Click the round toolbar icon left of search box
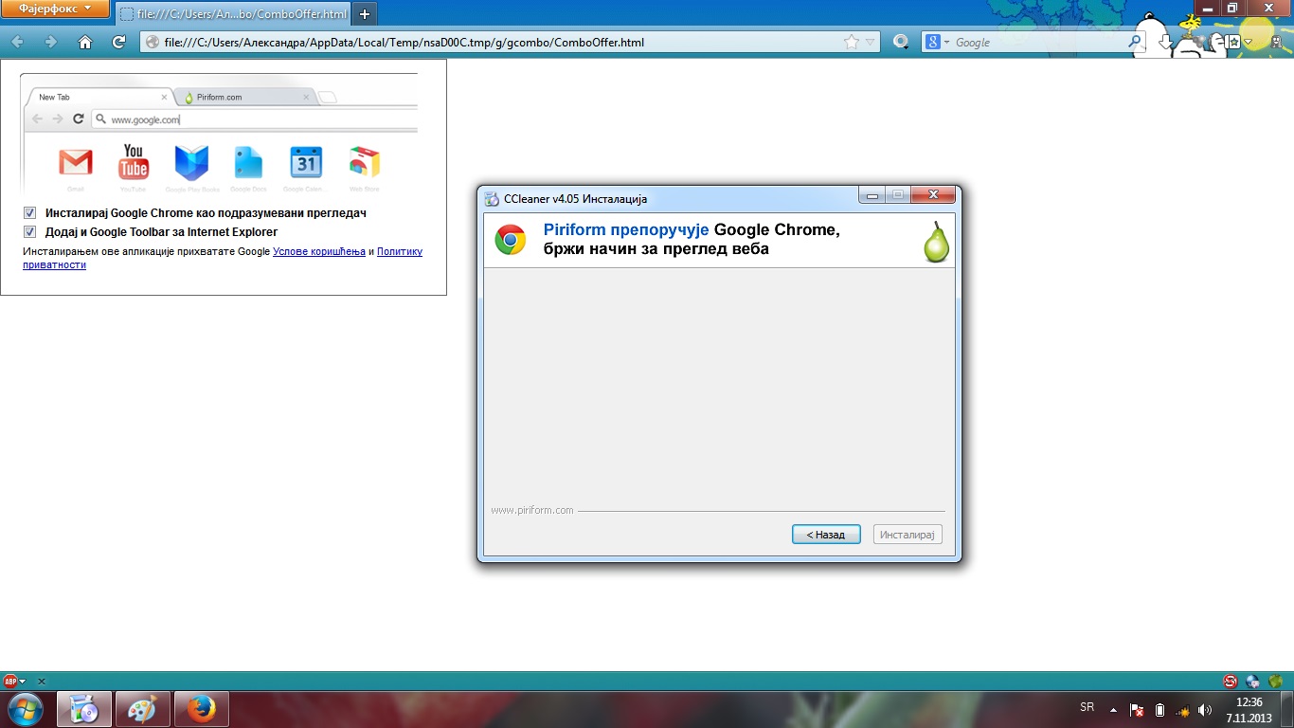The image size is (1294, 728). pos(902,42)
